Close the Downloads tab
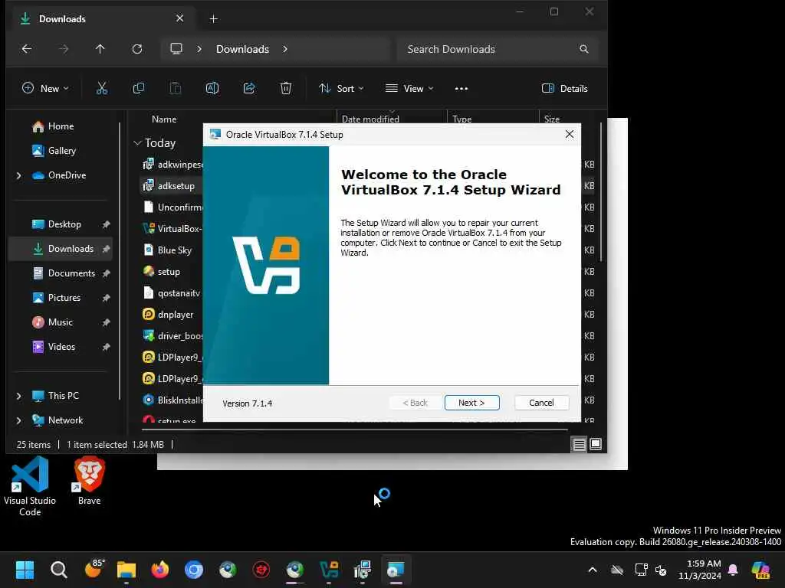Screen dimensions: 785x588 (x=179, y=18)
